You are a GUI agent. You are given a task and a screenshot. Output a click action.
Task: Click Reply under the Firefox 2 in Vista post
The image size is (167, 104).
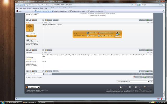click(x=149, y=71)
